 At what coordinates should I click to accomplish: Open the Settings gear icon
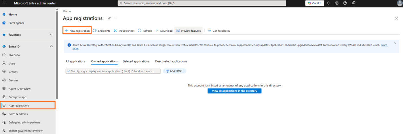(337, 3)
